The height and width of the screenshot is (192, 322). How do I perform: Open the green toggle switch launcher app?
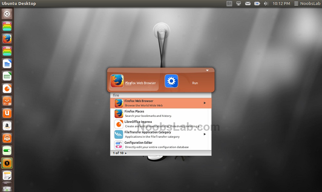(x=7, y=151)
